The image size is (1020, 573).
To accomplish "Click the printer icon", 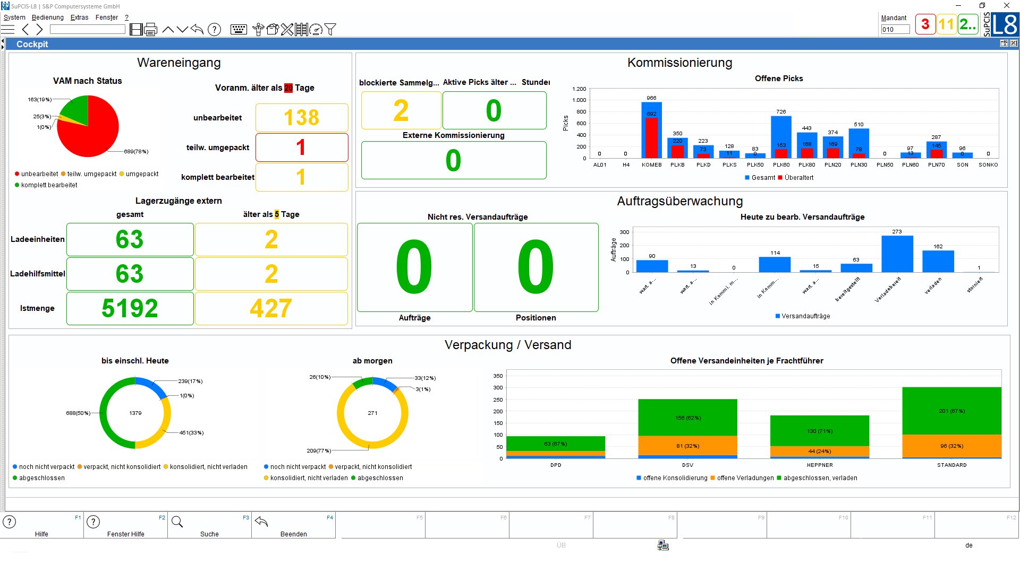I will 151,30.
